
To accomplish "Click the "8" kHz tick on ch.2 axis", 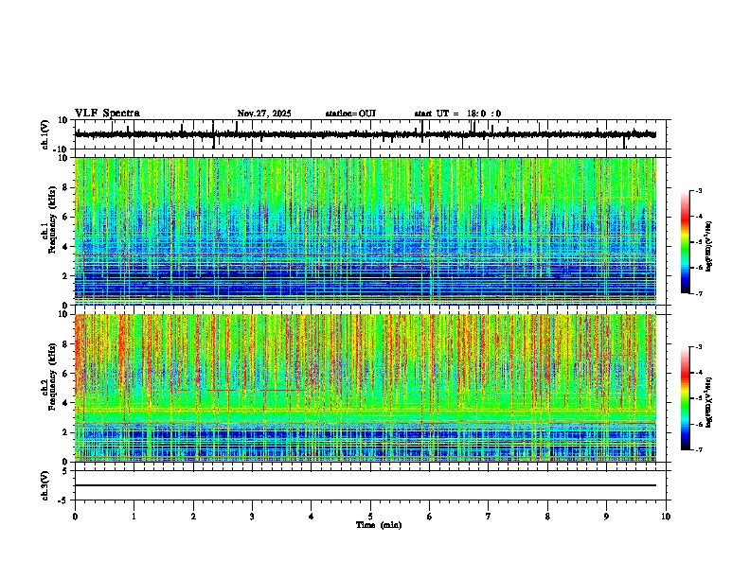I will [x=65, y=344].
